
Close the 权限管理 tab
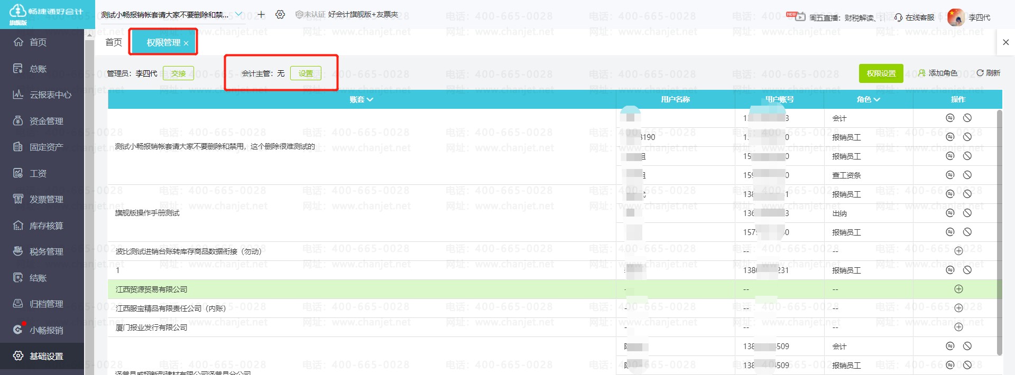[x=186, y=43]
